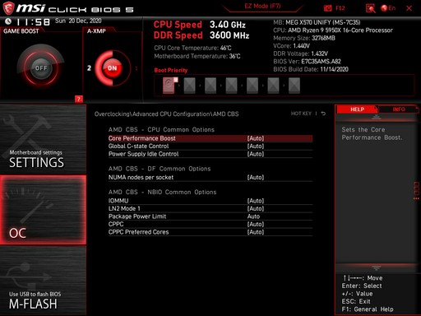
Task: Open the OC overclocking section
Action: click(x=43, y=210)
